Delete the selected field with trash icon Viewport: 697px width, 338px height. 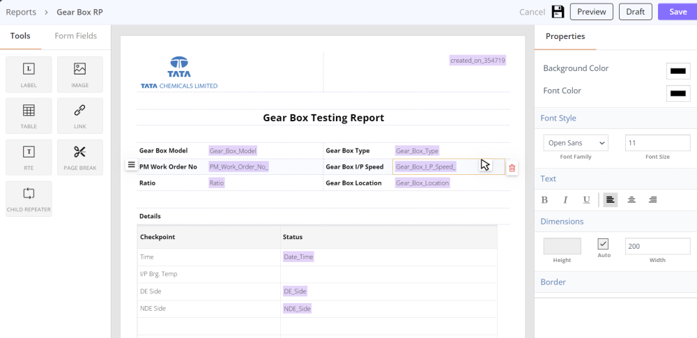click(x=512, y=168)
